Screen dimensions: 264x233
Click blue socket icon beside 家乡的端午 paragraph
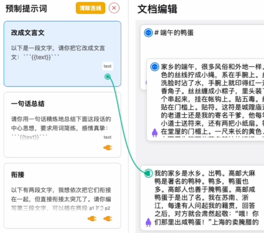[155, 67]
